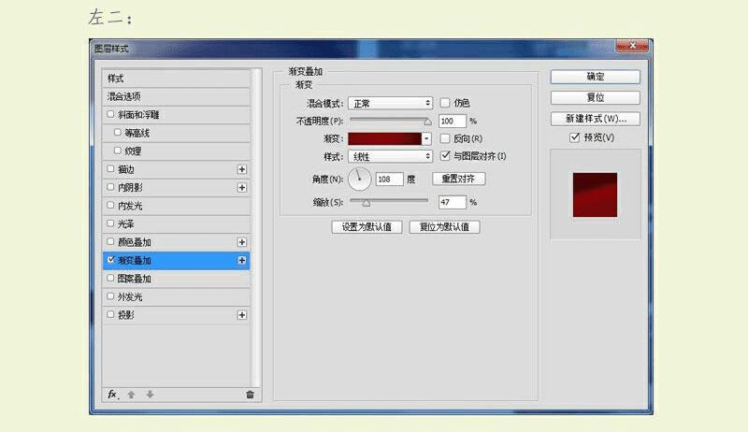Viewport: 748px width, 432px height.
Task: Click the 新建样式(W)... button
Action: tap(596, 119)
